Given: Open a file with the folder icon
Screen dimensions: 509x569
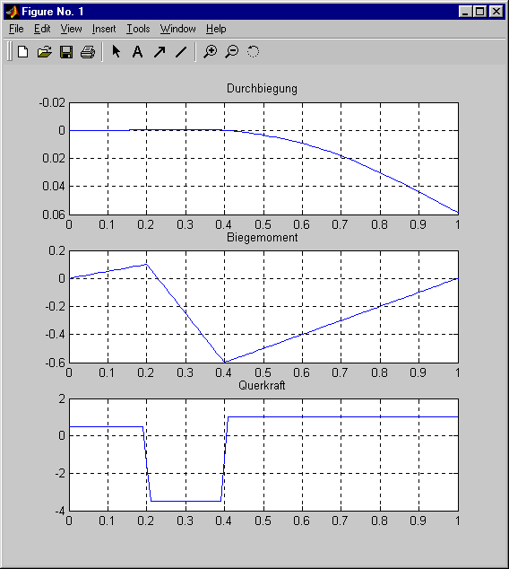Looking at the screenshot, I should [x=45, y=52].
